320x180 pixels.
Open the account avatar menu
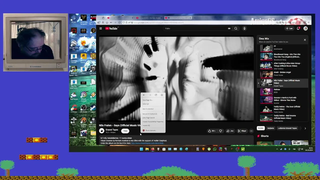[x=305, y=28]
